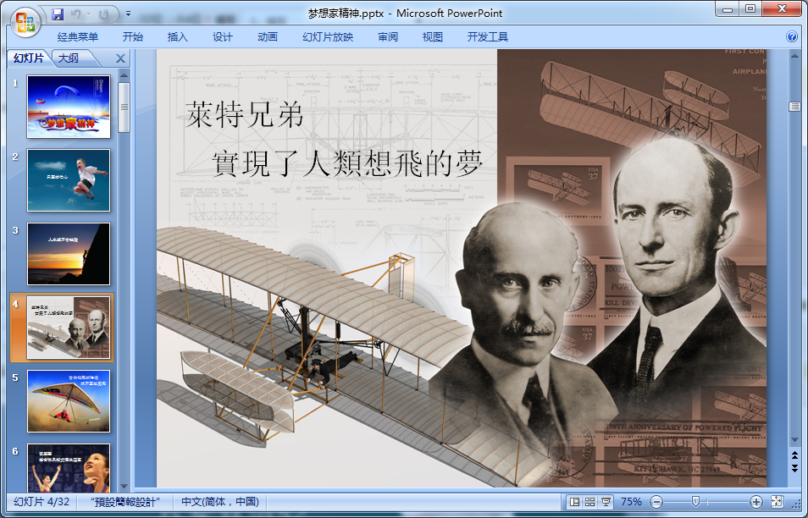808x518 pixels.
Task: Click scroll down arrow of thumbnail pane
Action: coord(124,486)
